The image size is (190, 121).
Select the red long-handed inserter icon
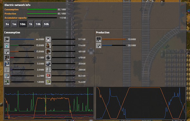coord(48,76)
